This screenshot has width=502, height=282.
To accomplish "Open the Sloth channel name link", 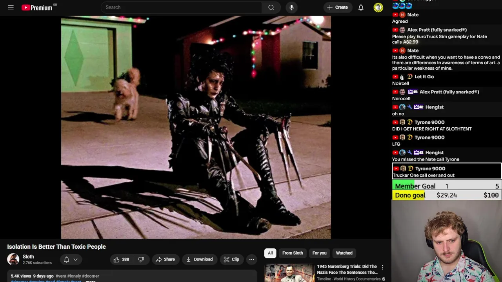I will tap(28, 257).
